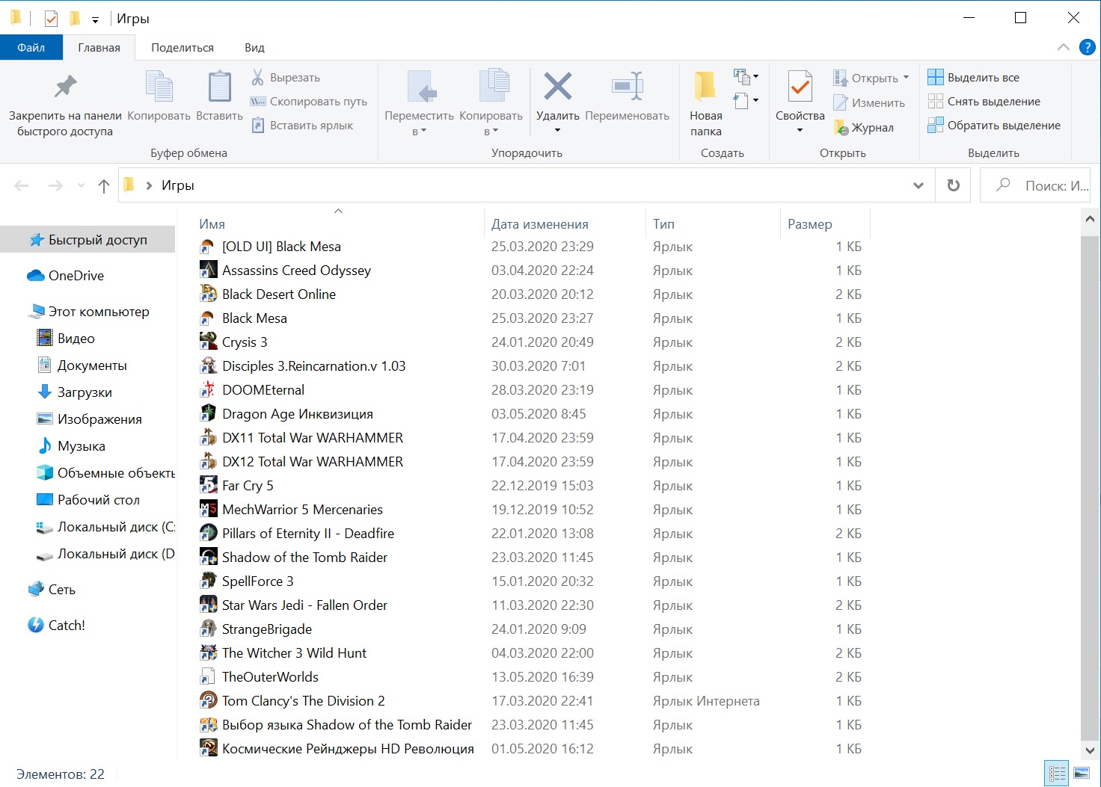Create a new folder with Новая папка
1101x787 pixels.
[x=705, y=104]
